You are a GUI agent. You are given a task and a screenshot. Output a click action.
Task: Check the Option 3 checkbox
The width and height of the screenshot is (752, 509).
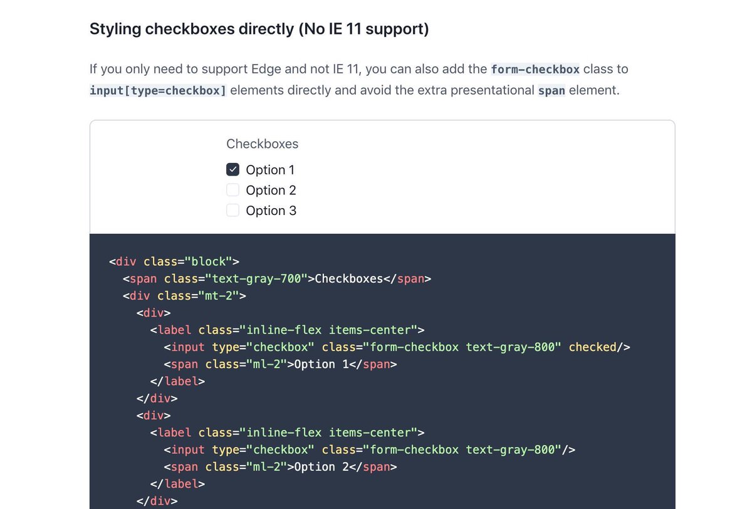(x=232, y=210)
